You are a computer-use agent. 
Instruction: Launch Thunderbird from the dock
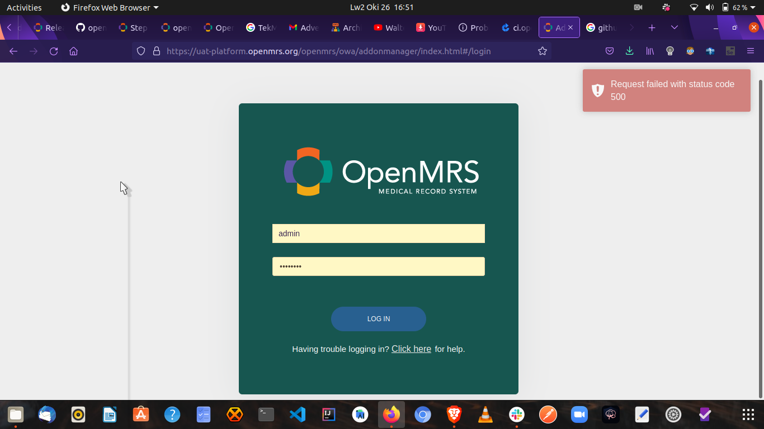[47, 414]
